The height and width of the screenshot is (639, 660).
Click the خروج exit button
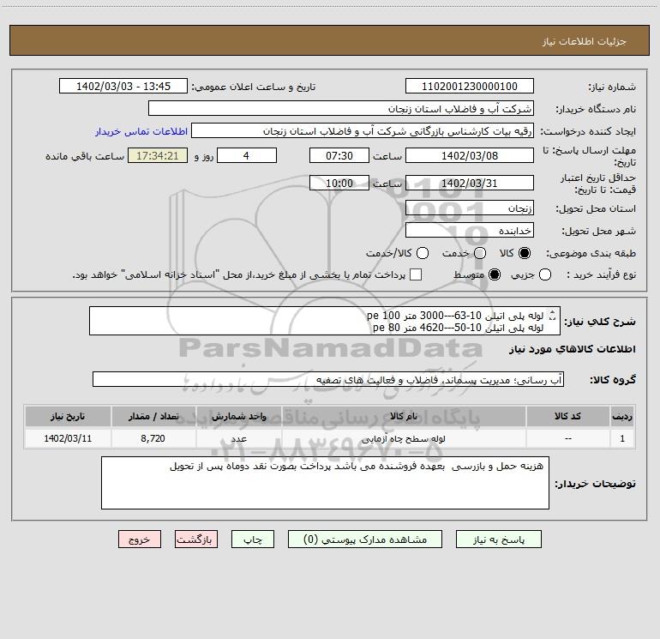point(140,540)
